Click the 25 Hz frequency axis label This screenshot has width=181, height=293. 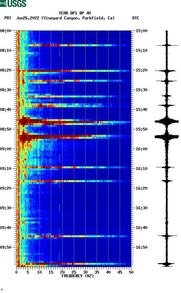tap(74, 272)
